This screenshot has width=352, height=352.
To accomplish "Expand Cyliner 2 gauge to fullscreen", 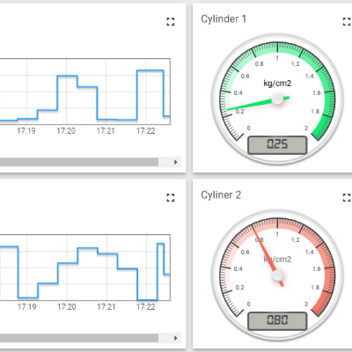I will [347, 198].
